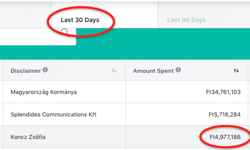The image size is (250, 150).
Task: Click the teal banner beside the search box
Action: point(163,44)
